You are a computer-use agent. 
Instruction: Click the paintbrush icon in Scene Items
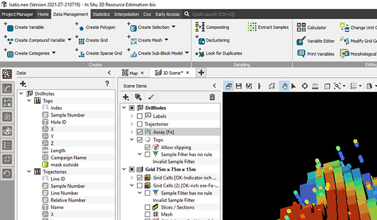tap(151, 97)
